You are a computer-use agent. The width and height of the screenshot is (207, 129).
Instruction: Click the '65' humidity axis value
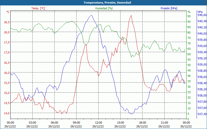click(189, 49)
